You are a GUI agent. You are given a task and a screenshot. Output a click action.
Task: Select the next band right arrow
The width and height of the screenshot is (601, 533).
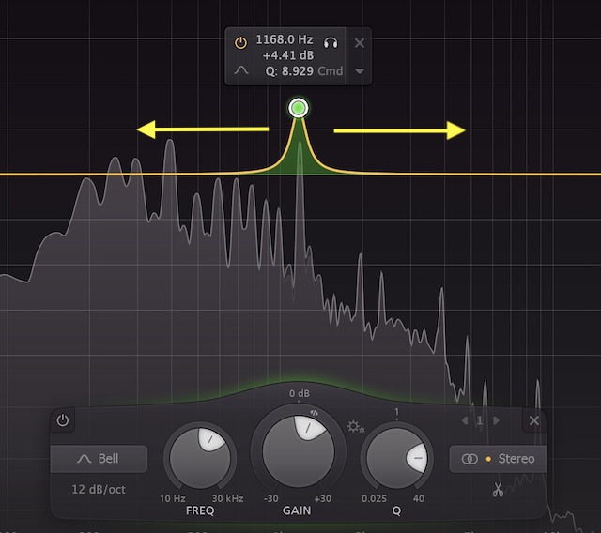point(496,420)
